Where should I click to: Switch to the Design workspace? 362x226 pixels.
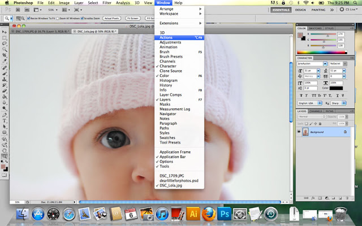pos(300,10)
